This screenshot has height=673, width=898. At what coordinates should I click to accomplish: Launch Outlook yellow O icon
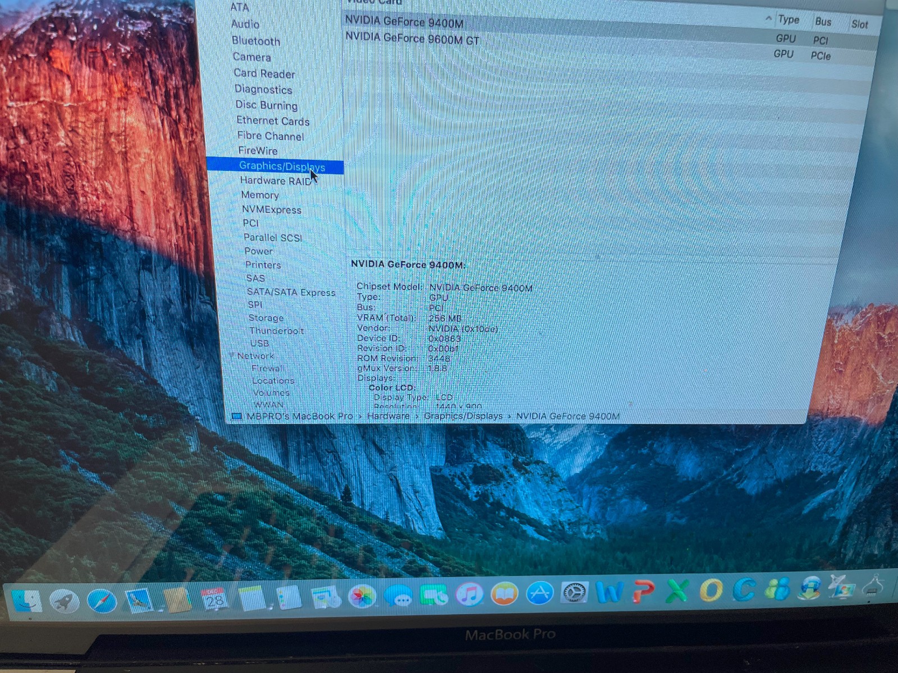(711, 590)
